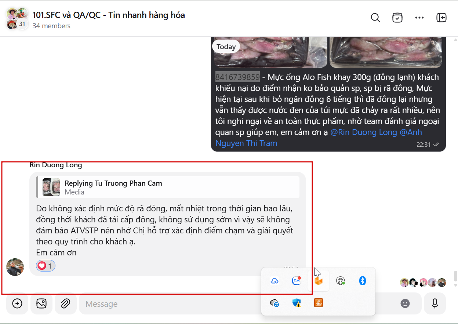458x324 pixels.
Task: Open the image gallery attach icon
Action: 41,303
